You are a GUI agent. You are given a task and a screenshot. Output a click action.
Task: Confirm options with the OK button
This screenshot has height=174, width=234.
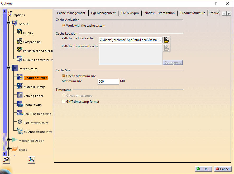(203, 169)
